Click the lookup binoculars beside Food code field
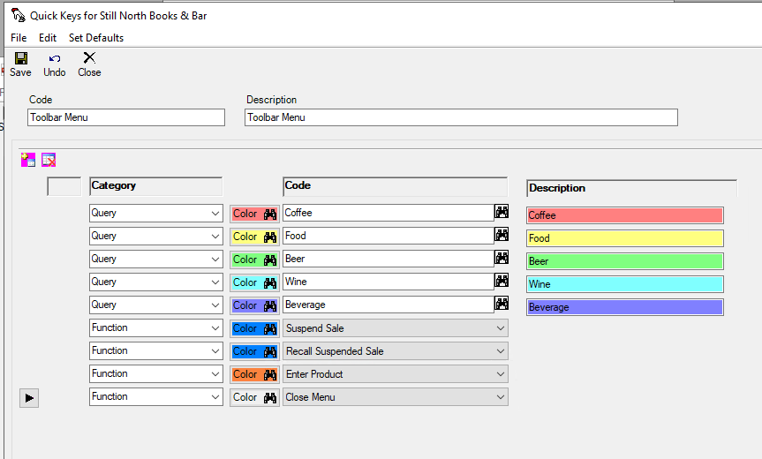Screen dimensions: 762x459 click(502, 234)
